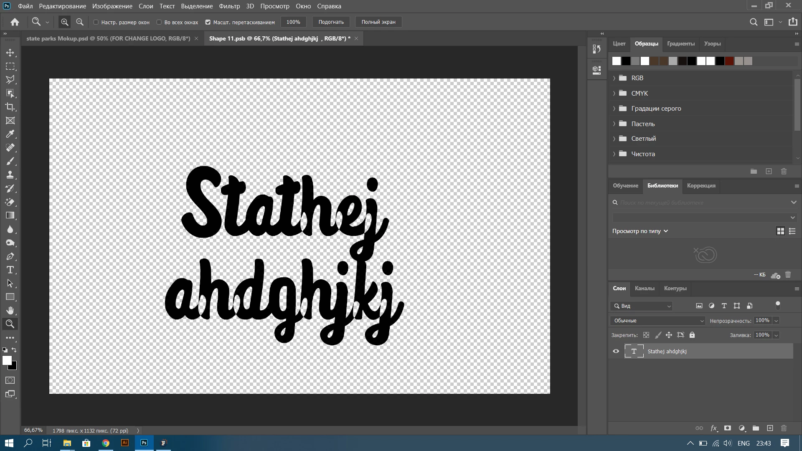Select the Clone Stamp tool
This screenshot has height=451, width=802.
[10, 175]
